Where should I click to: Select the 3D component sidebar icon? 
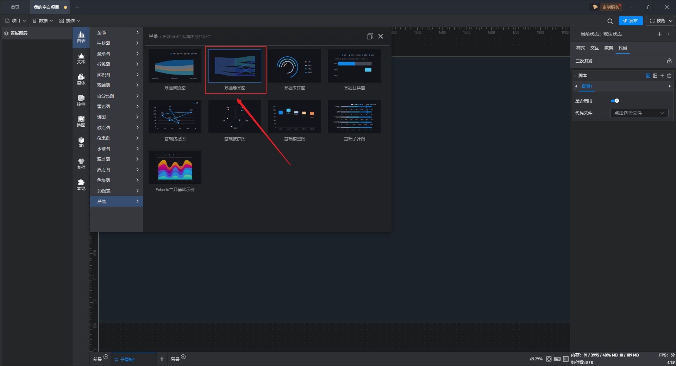tap(81, 142)
